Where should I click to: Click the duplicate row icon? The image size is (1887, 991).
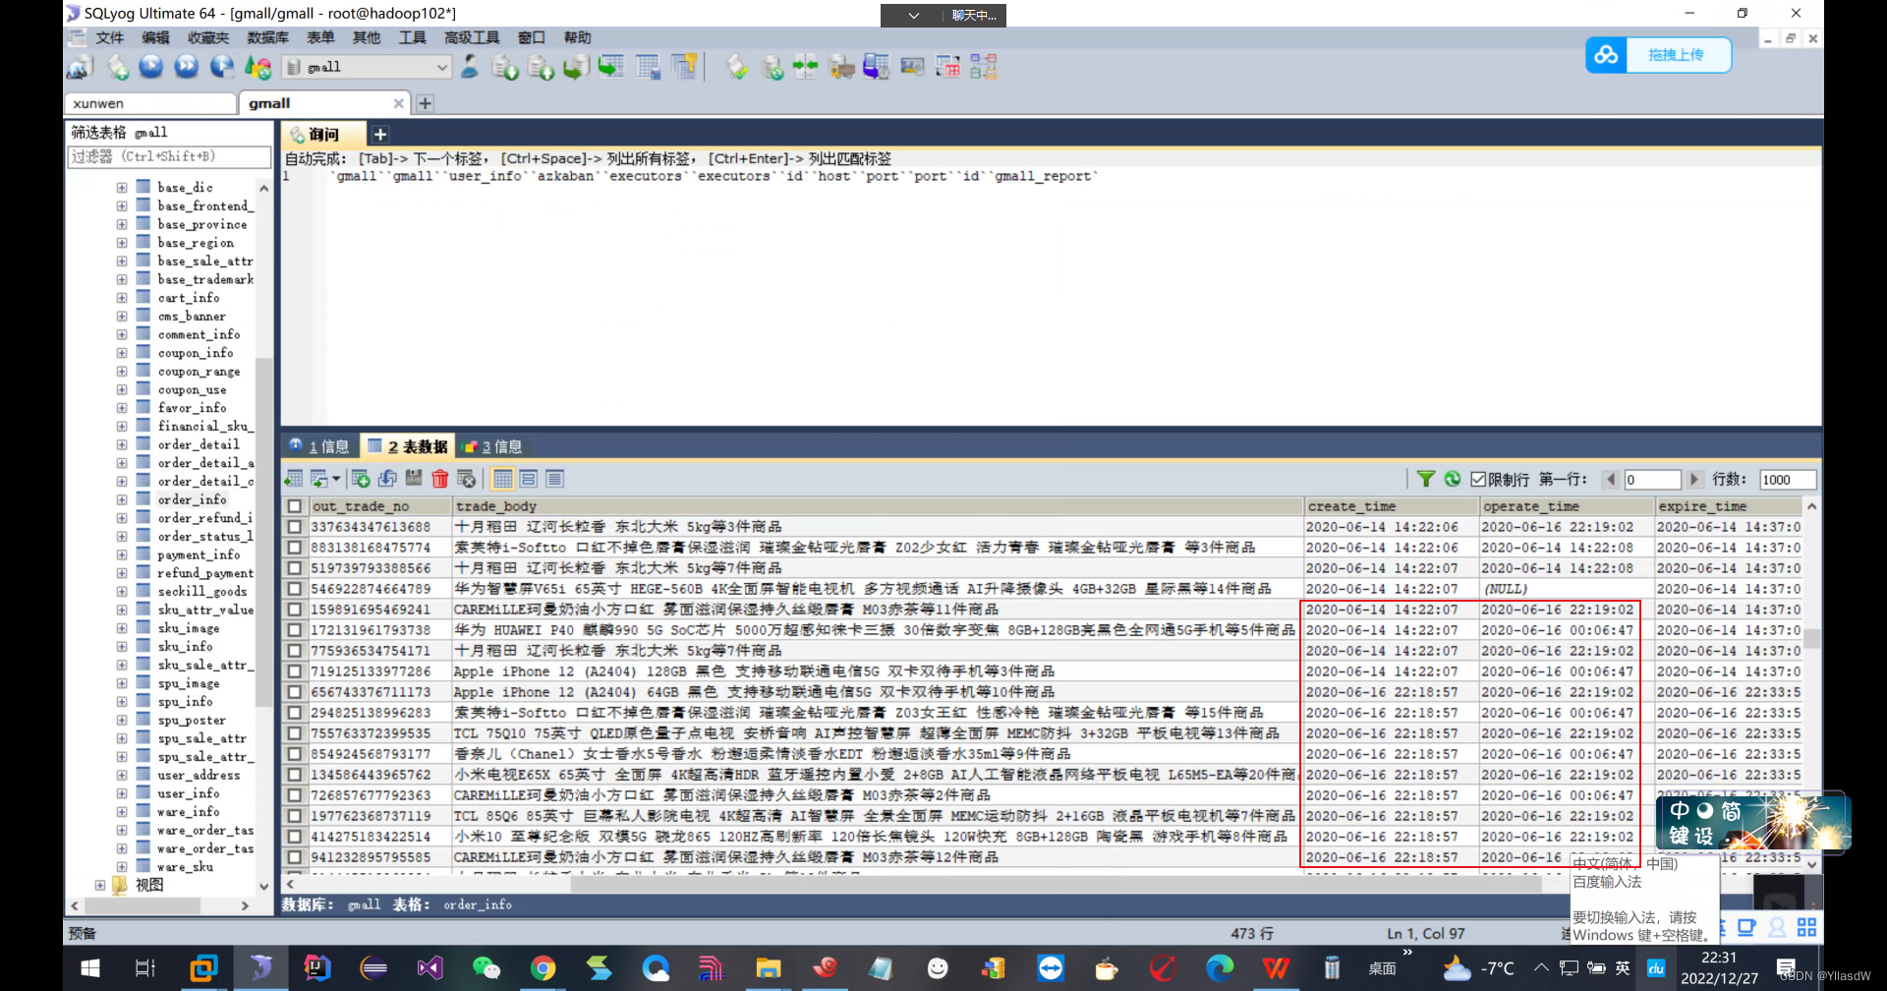pyautogui.click(x=387, y=479)
